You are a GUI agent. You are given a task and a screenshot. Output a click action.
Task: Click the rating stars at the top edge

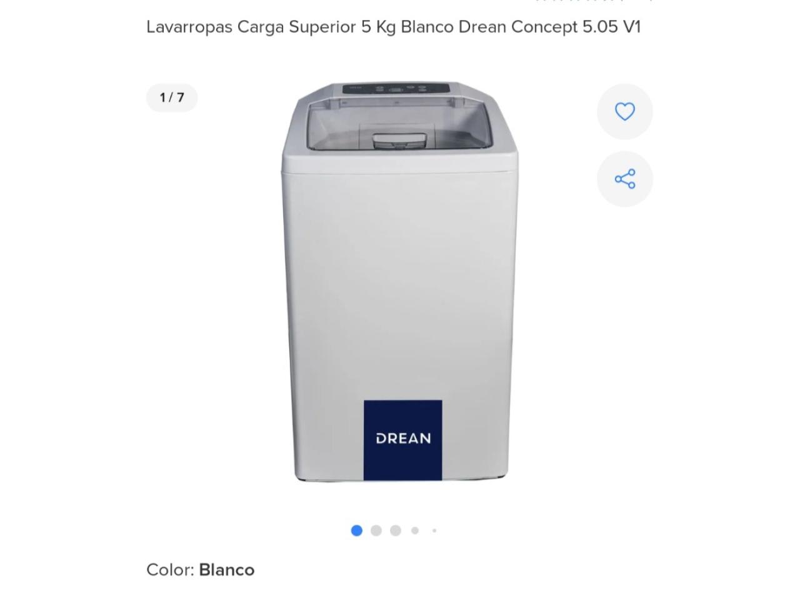click(x=575, y=1)
